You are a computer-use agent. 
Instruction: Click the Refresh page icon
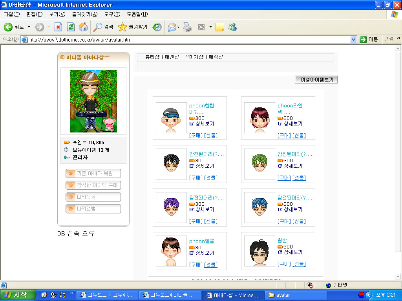point(71,27)
